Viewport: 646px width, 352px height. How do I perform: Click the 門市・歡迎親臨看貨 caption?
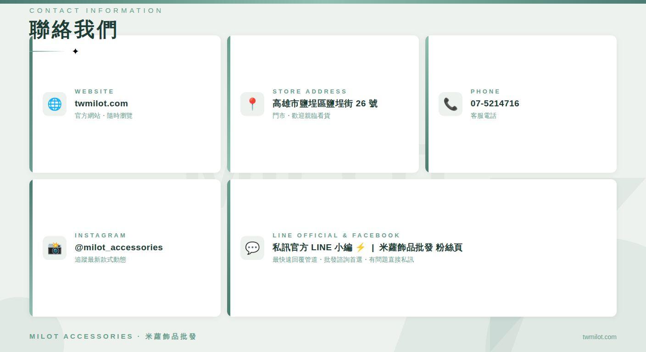click(x=301, y=115)
